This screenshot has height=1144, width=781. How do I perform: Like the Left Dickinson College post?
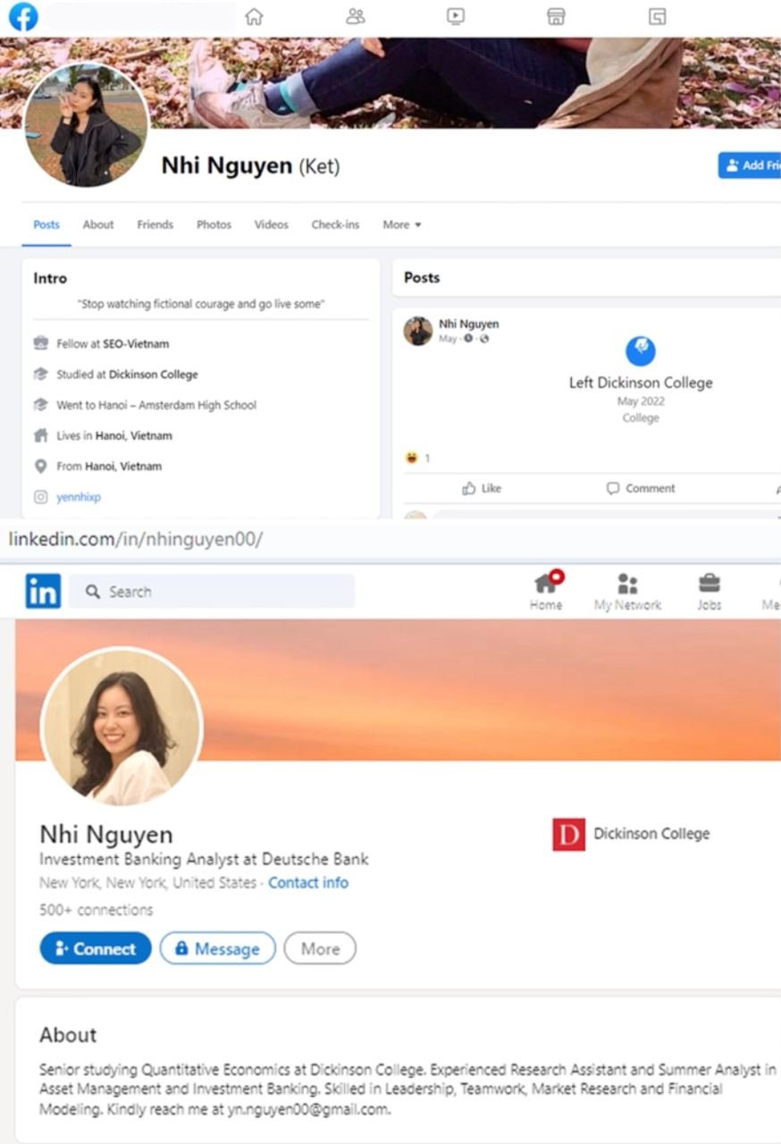coord(482,488)
